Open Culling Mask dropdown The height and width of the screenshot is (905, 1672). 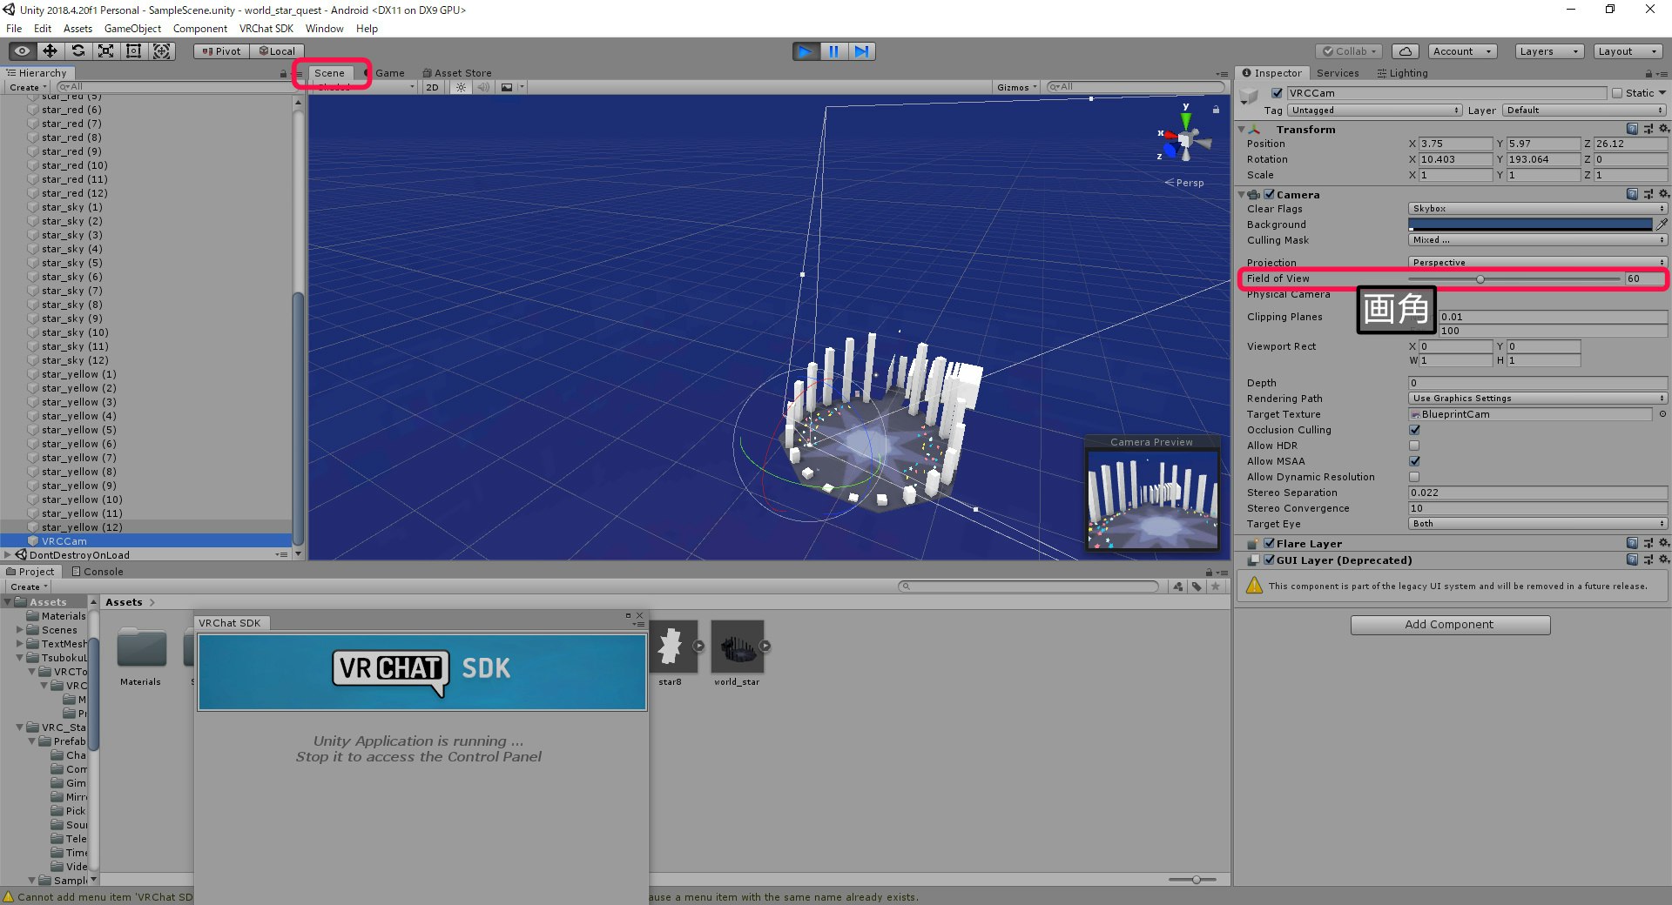pos(1537,240)
